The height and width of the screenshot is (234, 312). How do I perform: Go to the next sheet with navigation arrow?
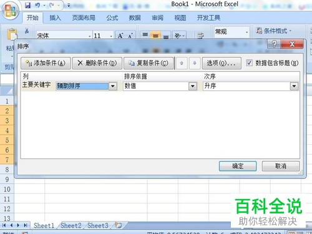(x=18, y=225)
